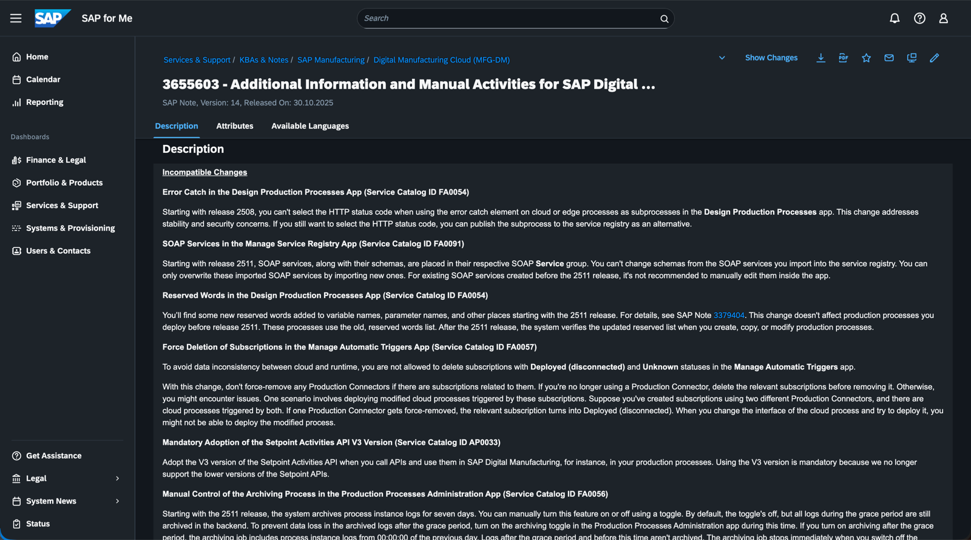Open Reporting in the sidebar
This screenshot has height=540, width=971.
pyautogui.click(x=45, y=103)
